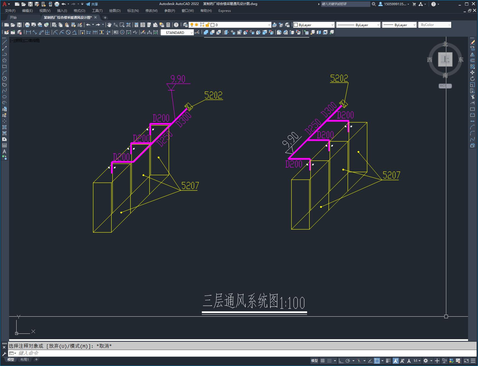Toggle annotation visibility in status bar

coord(396,360)
